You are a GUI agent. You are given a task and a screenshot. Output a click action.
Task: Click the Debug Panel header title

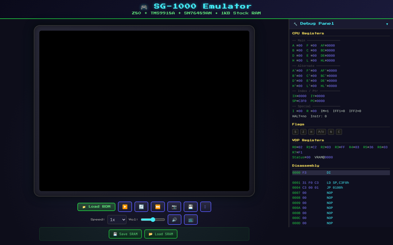(x=317, y=24)
